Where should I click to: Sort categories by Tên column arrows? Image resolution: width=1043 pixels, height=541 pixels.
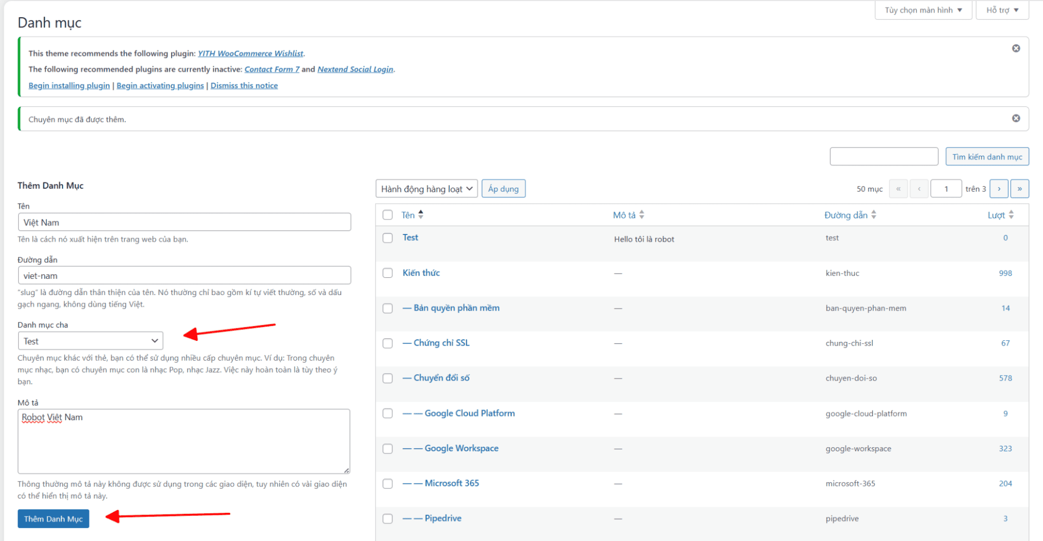pos(421,215)
